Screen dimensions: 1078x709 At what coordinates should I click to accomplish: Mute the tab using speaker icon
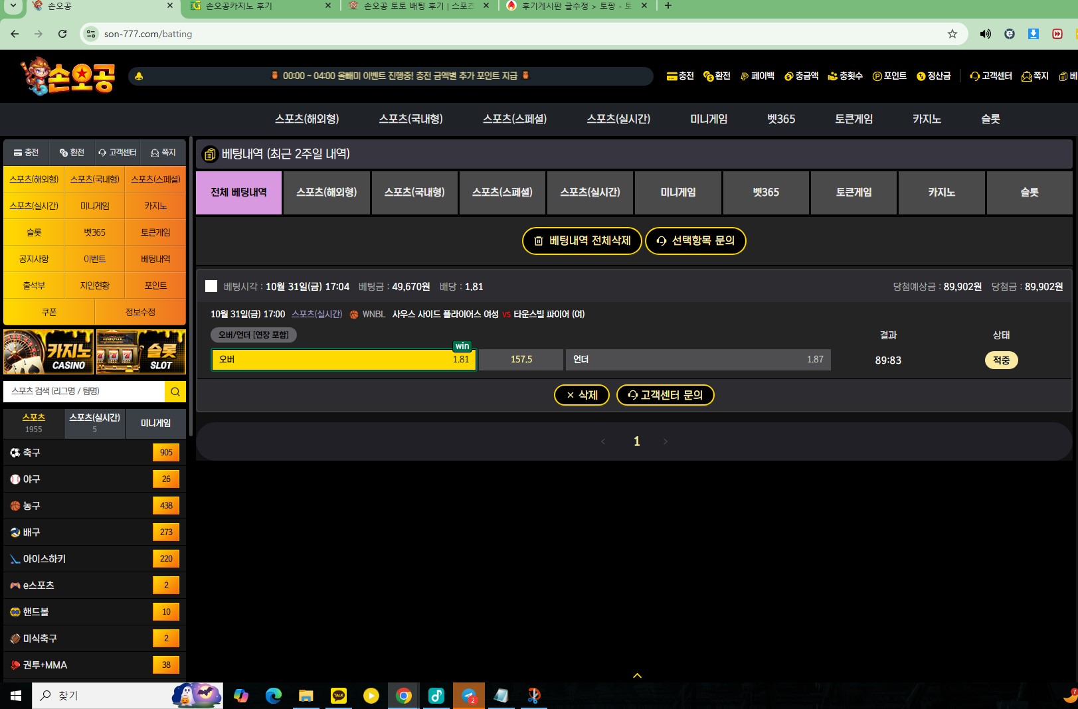[985, 34]
